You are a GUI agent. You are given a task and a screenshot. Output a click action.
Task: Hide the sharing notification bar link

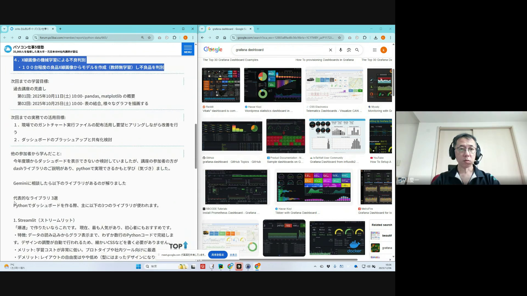tap(233, 255)
